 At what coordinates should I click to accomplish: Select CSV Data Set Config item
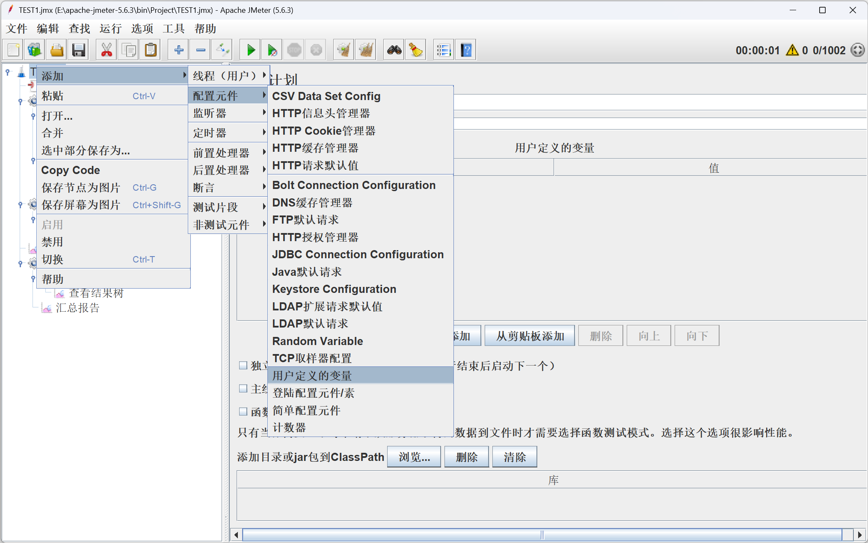361,96
